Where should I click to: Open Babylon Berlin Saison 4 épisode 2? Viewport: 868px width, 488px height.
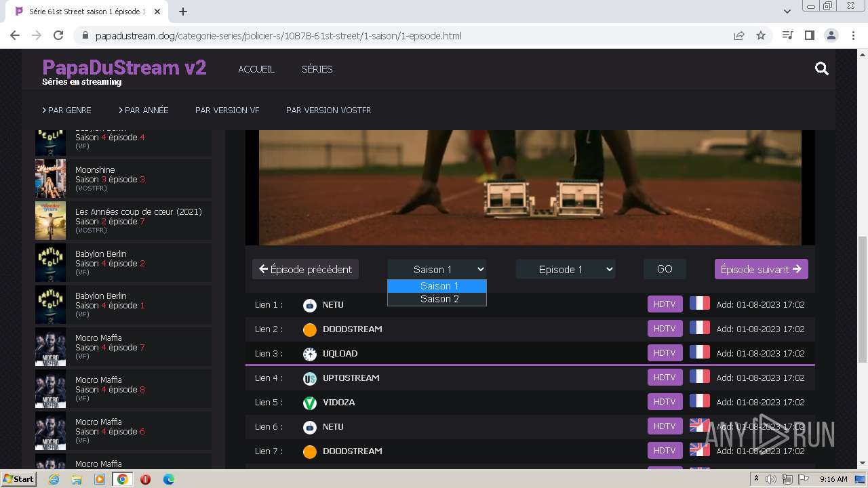(123, 262)
